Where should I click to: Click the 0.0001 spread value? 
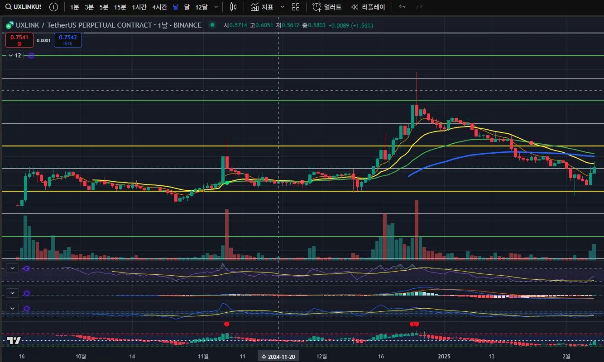43,40
